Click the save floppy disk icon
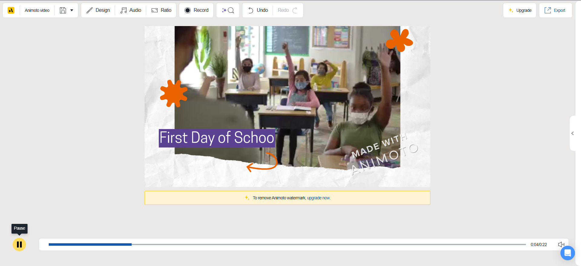 tap(63, 10)
